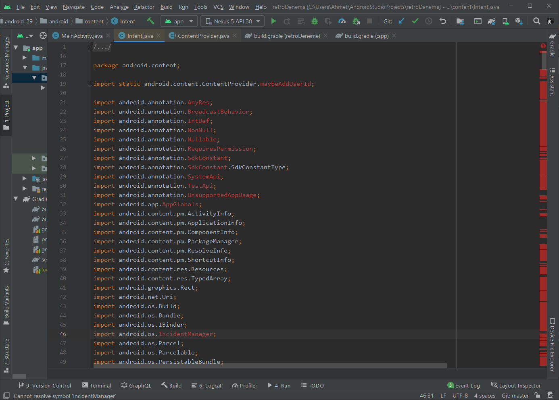Open the Refactor menu
This screenshot has width=559, height=400.
coord(144,7)
